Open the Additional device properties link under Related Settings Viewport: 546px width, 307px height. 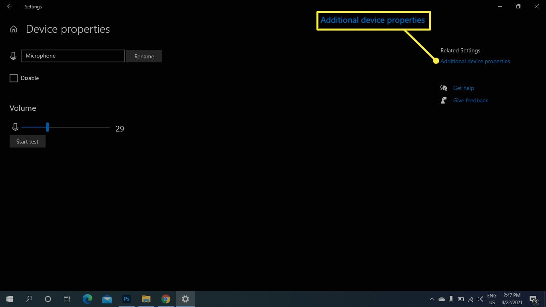click(x=475, y=61)
